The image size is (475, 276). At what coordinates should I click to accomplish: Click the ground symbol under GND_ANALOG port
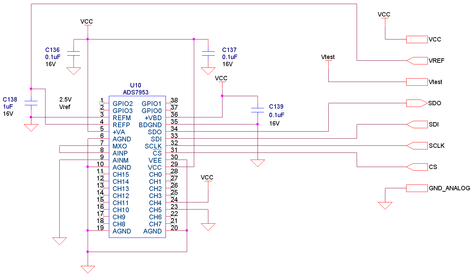385,205
